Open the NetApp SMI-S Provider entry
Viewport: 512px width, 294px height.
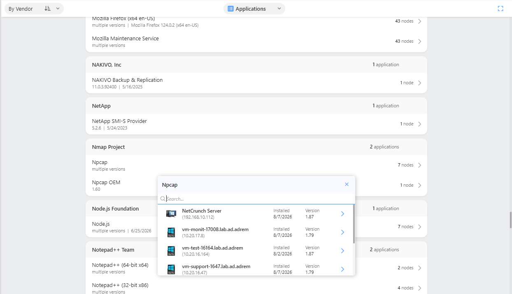(256, 124)
